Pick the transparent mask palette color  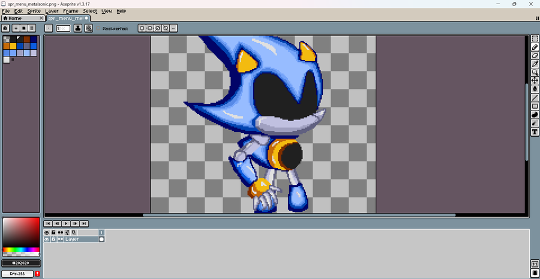(x=7, y=40)
